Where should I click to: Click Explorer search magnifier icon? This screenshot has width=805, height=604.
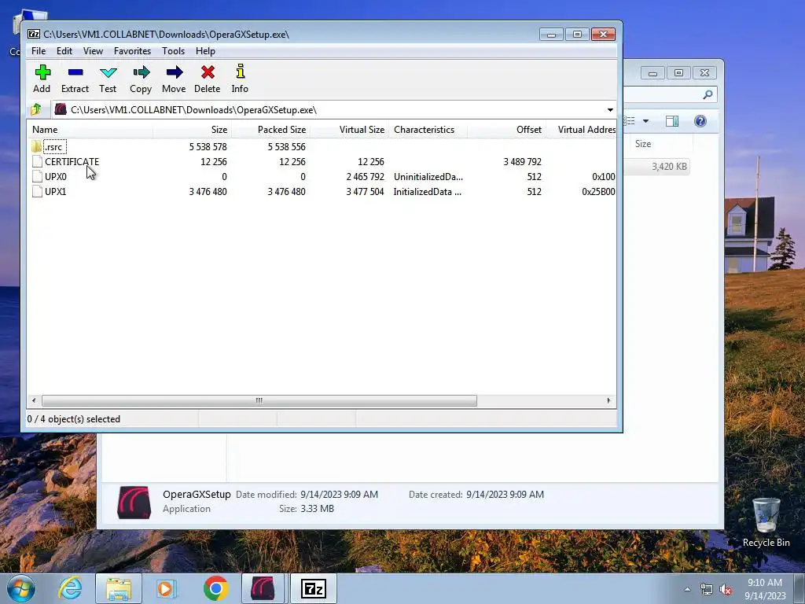[x=708, y=94]
